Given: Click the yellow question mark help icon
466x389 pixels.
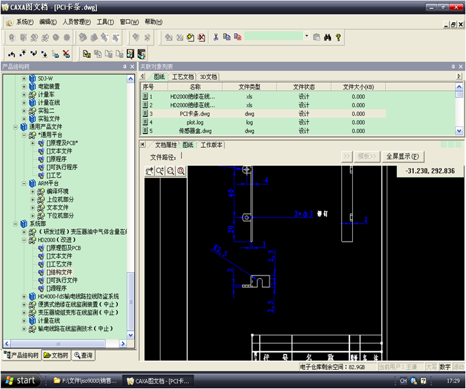Looking at the screenshot, I should (x=338, y=37).
